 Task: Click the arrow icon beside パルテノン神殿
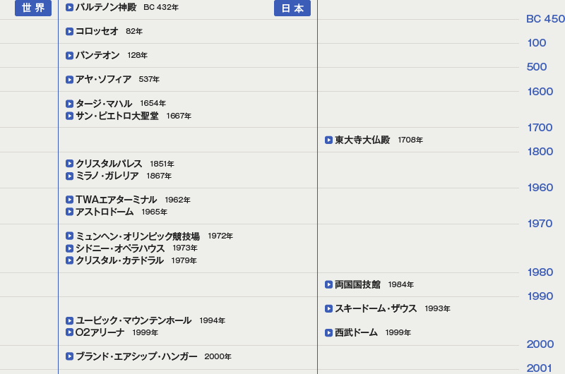coord(69,7)
